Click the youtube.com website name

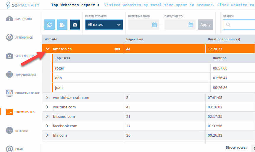pos(64,107)
